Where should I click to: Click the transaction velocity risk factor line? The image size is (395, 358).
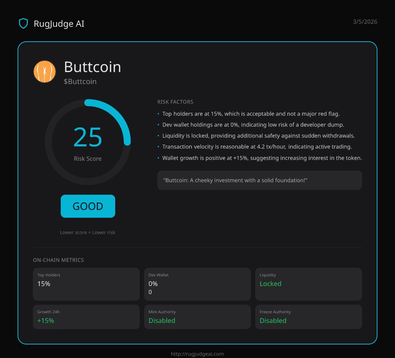(x=257, y=147)
